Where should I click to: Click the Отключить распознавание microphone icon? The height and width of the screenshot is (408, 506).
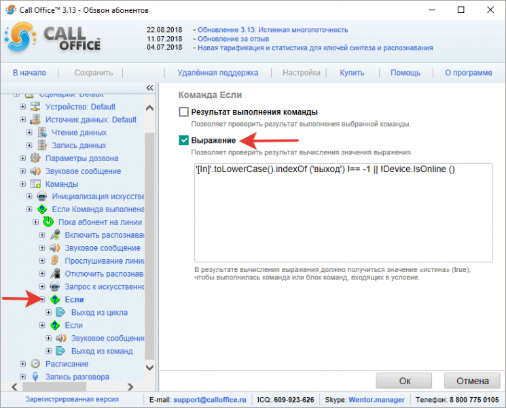coord(55,273)
